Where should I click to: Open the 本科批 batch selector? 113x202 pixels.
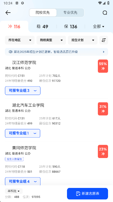pos(14,191)
